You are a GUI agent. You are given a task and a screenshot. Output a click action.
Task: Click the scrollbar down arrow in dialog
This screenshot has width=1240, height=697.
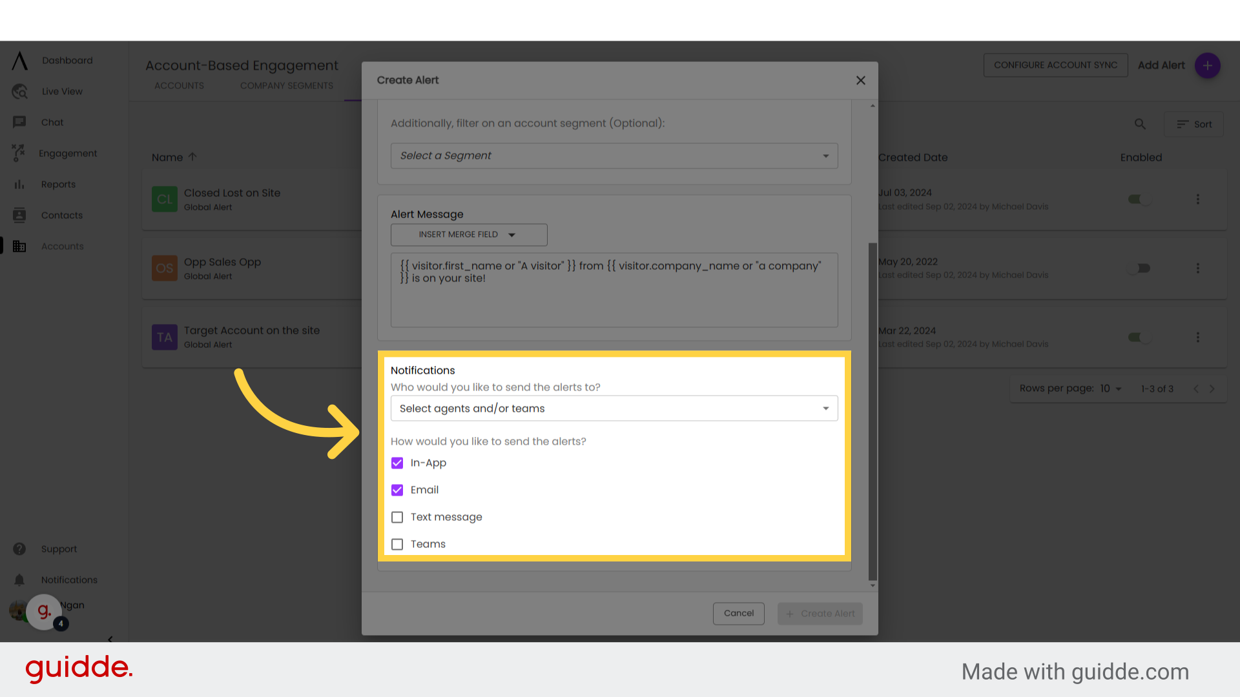tap(873, 585)
